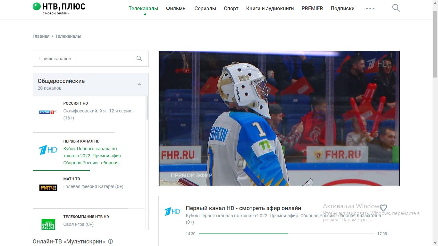
Task: Open the site search magnifier icon
Action: click(396, 8)
